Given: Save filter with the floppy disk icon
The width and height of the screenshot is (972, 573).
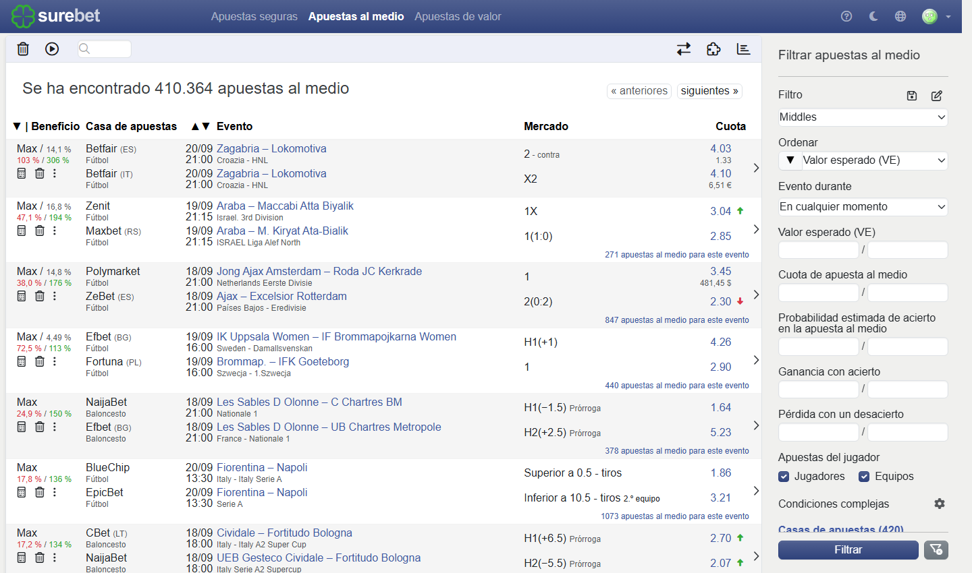Looking at the screenshot, I should (912, 96).
